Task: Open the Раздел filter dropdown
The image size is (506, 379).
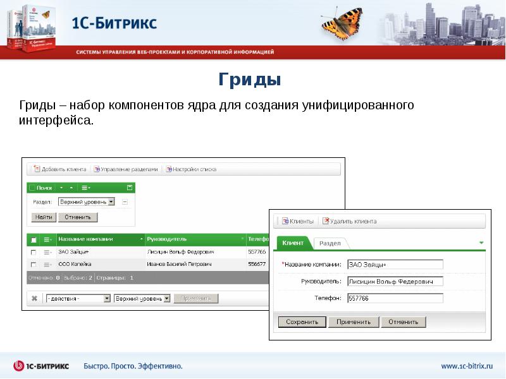Action: point(87,202)
